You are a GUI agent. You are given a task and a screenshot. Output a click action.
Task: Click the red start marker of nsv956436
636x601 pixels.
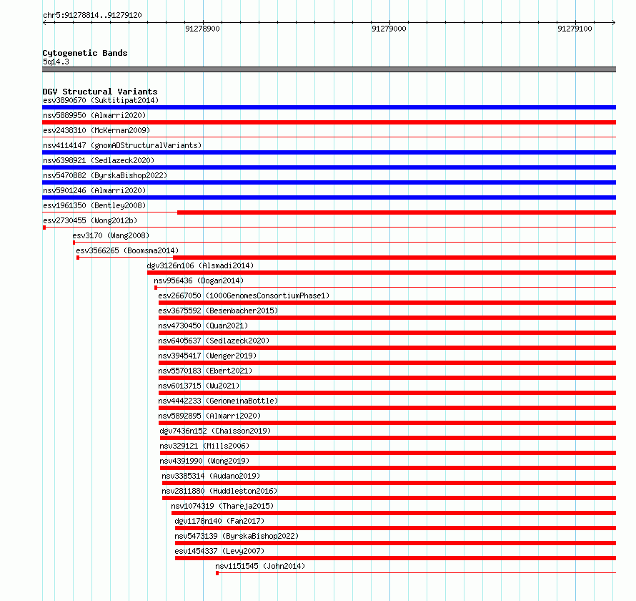click(156, 288)
